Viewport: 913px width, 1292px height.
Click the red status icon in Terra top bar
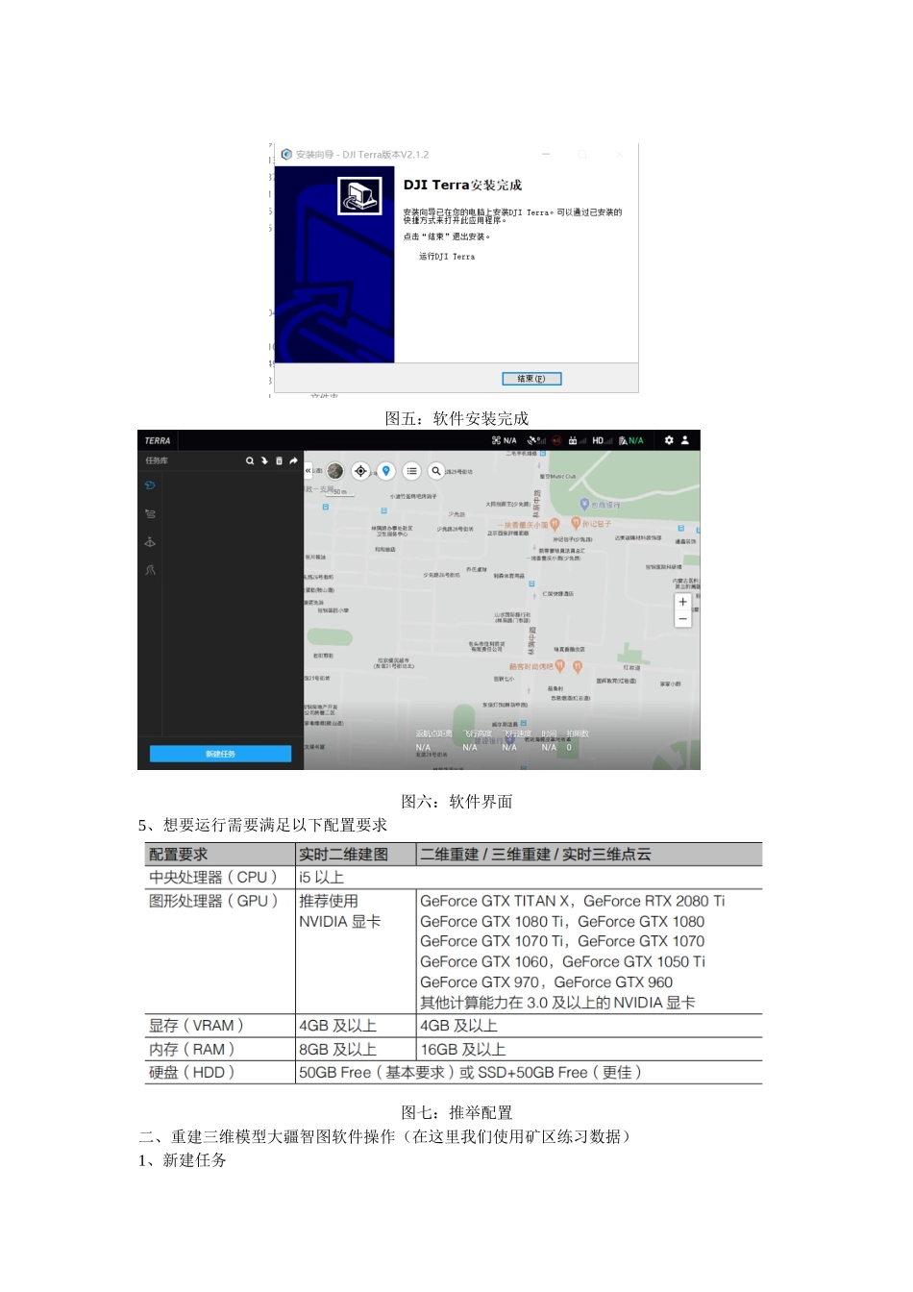556,440
